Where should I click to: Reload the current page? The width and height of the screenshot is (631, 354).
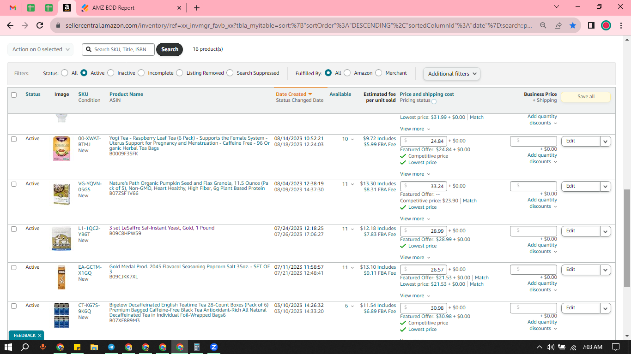point(40,26)
